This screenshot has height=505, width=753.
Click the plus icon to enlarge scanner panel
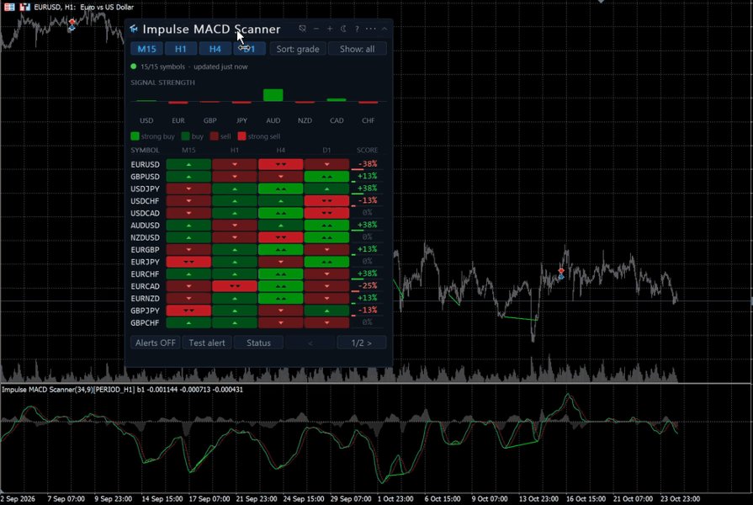(x=330, y=29)
